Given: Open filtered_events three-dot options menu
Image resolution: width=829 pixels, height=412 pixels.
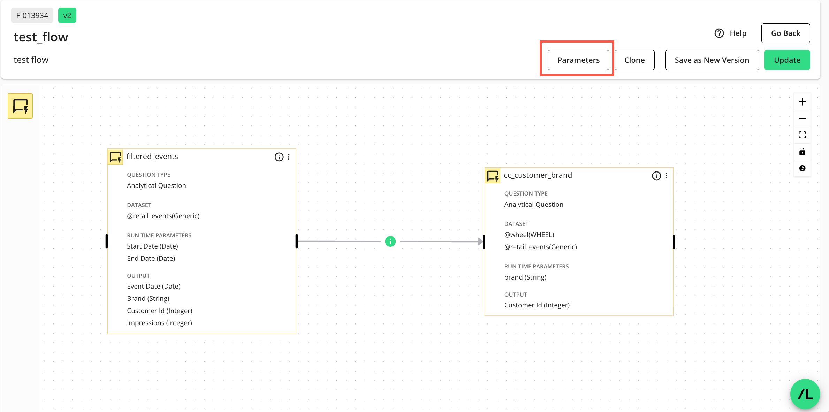Looking at the screenshot, I should click(x=289, y=157).
